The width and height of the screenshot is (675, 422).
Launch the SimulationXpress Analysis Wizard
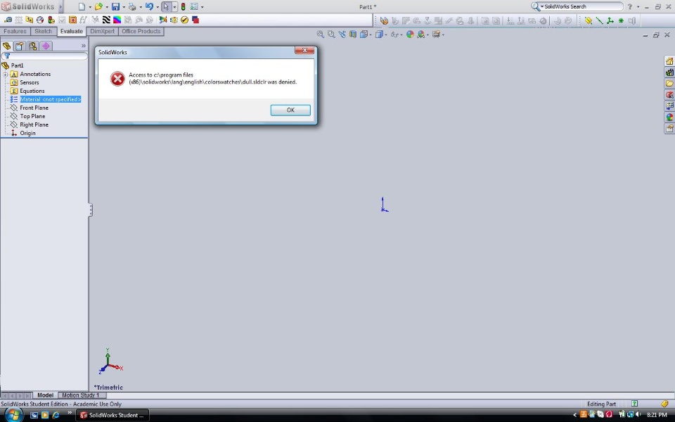(162, 20)
